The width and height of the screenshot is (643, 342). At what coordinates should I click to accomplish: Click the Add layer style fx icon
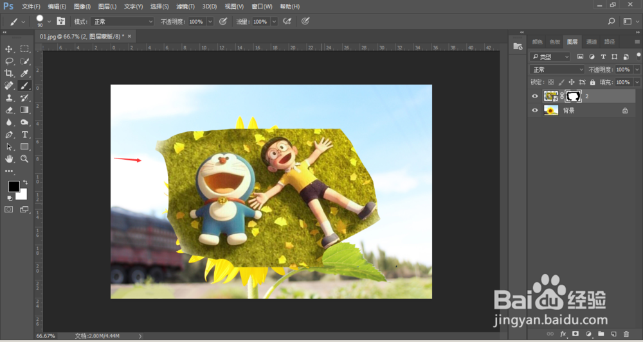[x=563, y=334]
